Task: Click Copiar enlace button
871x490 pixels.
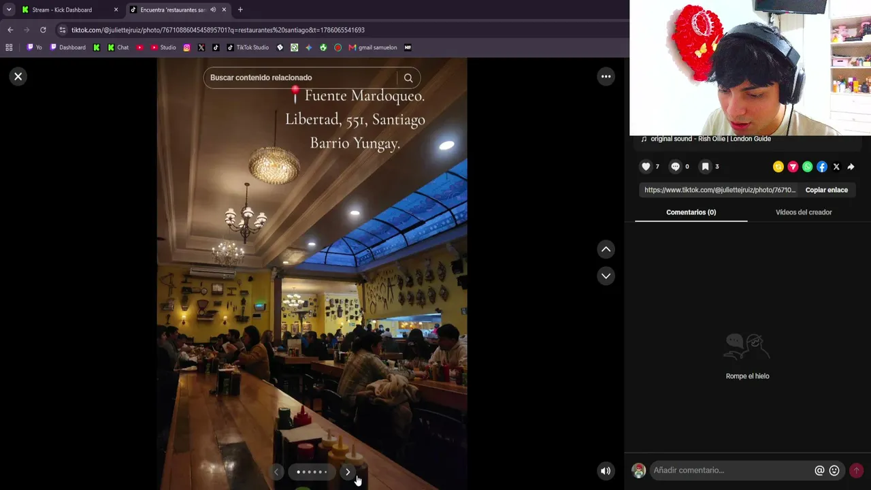Action: click(x=827, y=190)
